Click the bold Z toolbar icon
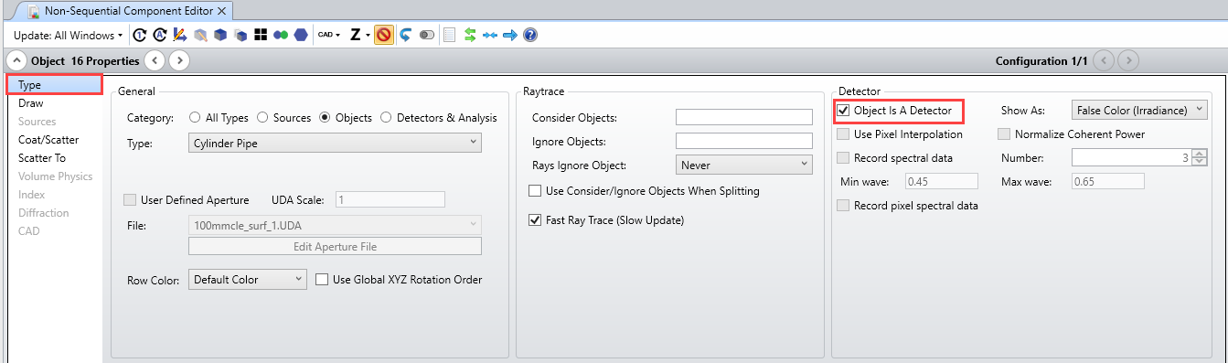Viewport: 1228px width, 363px height. 355,35
